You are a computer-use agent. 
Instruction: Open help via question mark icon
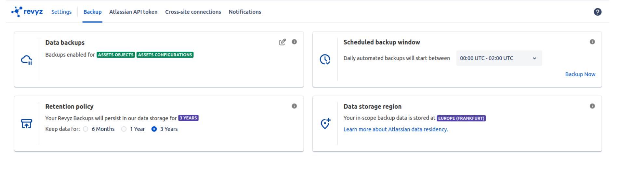click(x=597, y=12)
